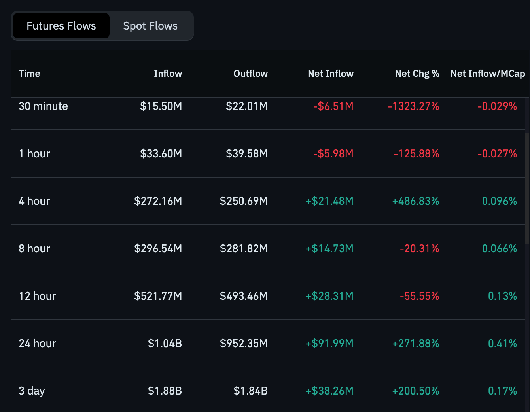The width and height of the screenshot is (530, 412).
Task: Select the 4 hour time row
Action: tap(34, 201)
